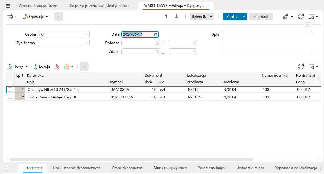Image resolution: width=324 pixels, height=174 pixels.
Task: Click symbol JAA138DA
Action: point(120,90)
